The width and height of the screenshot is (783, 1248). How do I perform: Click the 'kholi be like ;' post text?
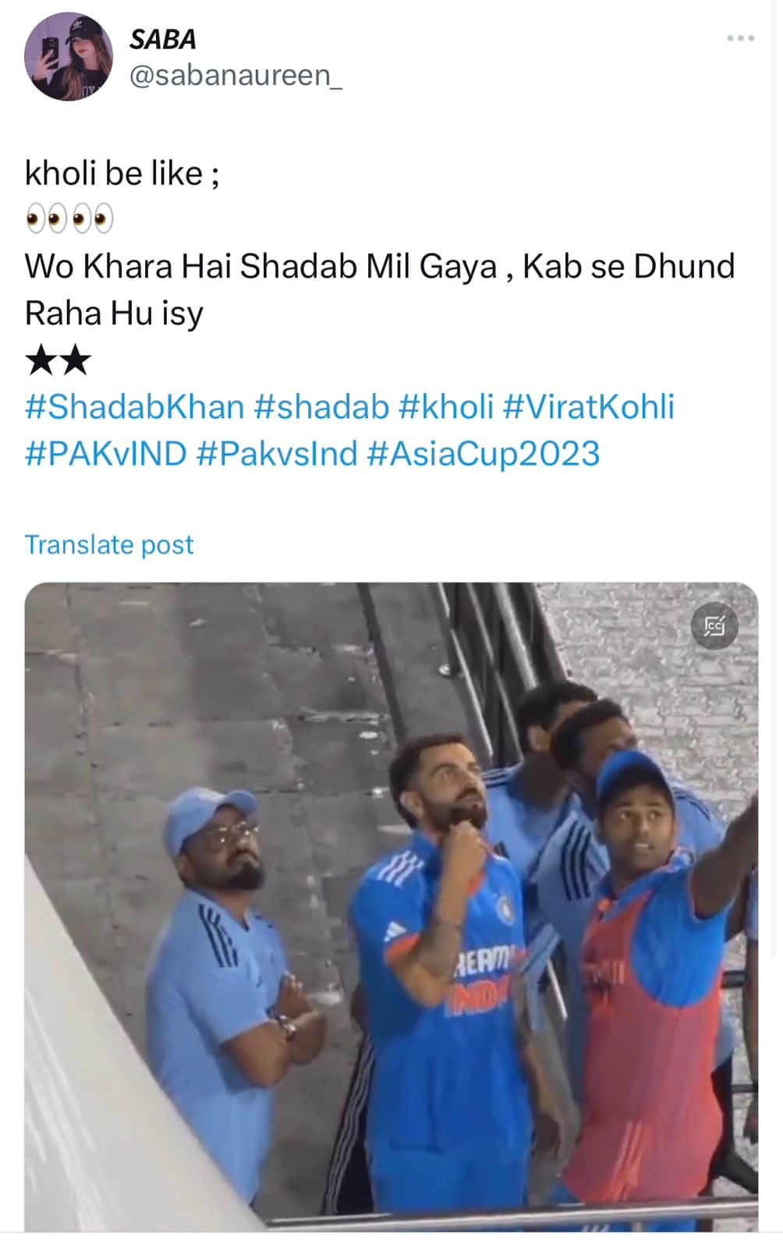pyautogui.click(x=122, y=173)
